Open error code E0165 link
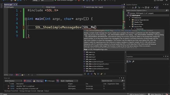Viewport: 170px width, 95px height. pyautogui.click(x=12, y=89)
